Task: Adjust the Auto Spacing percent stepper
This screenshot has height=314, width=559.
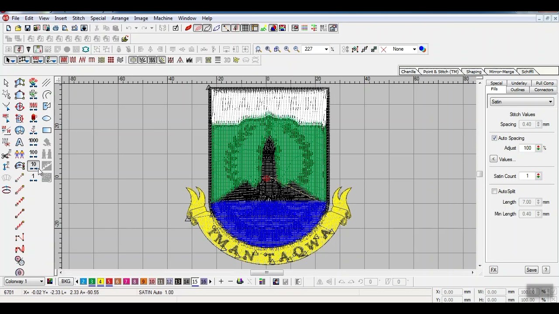Action: [538, 148]
